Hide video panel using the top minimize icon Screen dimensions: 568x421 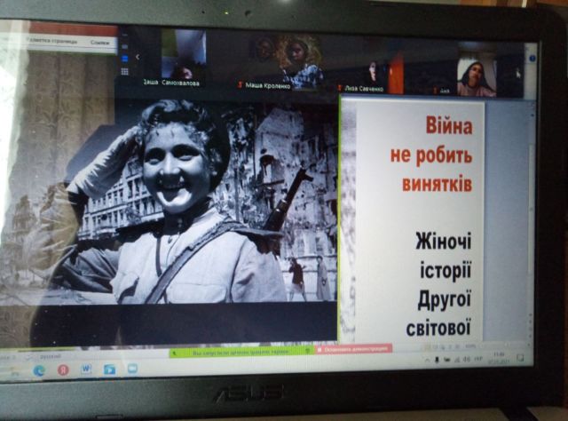(x=124, y=36)
